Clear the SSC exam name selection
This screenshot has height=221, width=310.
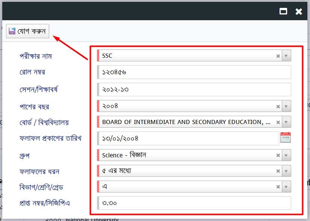click(x=278, y=56)
